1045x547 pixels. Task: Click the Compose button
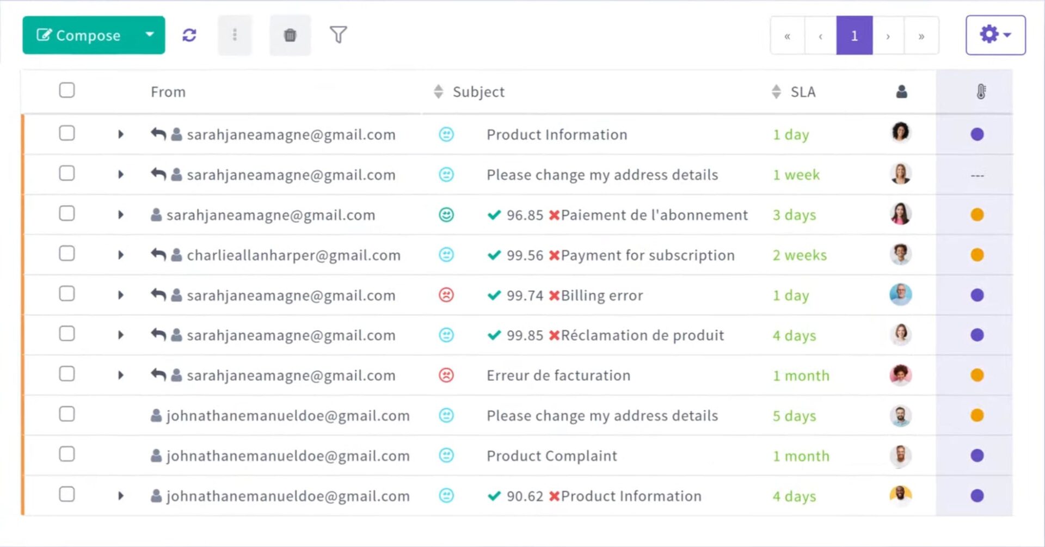pyautogui.click(x=80, y=35)
